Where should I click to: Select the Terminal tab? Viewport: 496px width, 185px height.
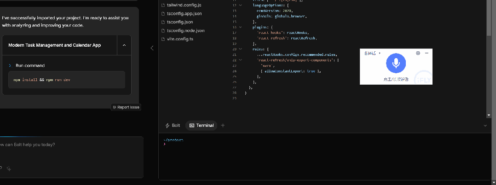point(202,125)
